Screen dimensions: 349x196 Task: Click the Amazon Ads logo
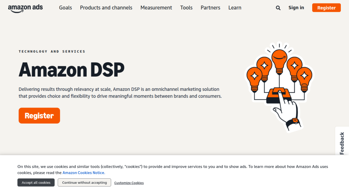pyautogui.click(x=25, y=9)
